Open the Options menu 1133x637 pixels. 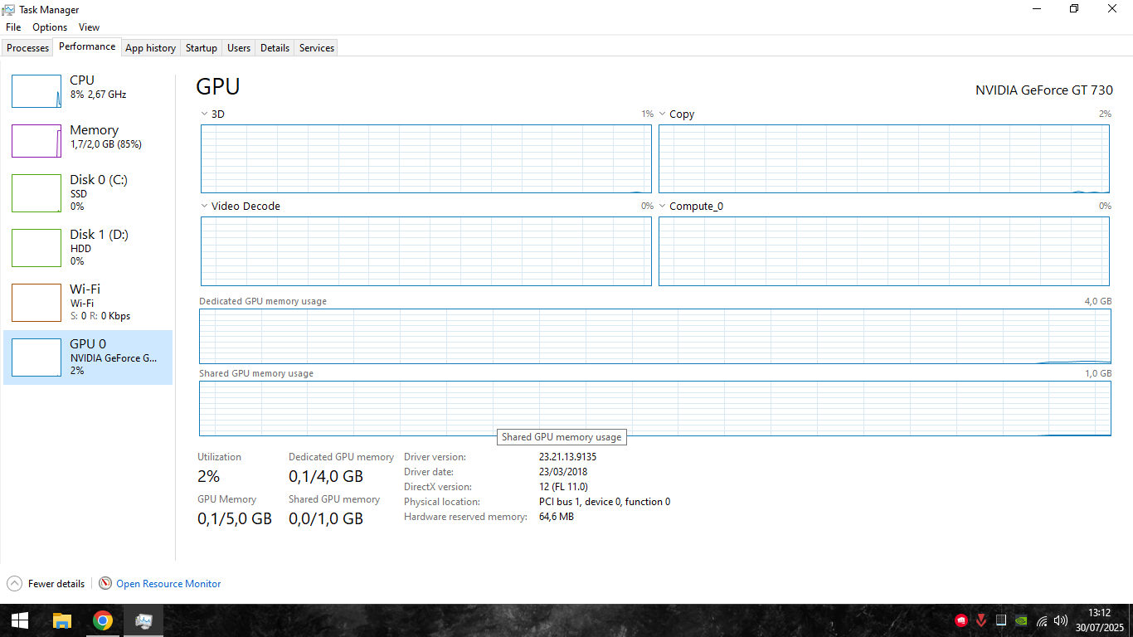50,27
